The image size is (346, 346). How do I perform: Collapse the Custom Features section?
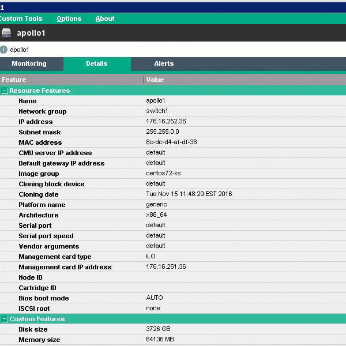point(5,319)
